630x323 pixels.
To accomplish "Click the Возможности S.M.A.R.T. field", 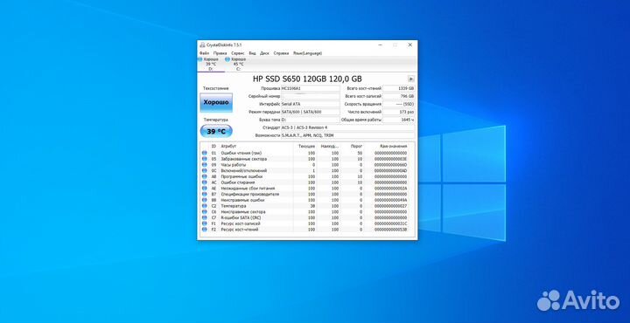I will click(x=348, y=135).
